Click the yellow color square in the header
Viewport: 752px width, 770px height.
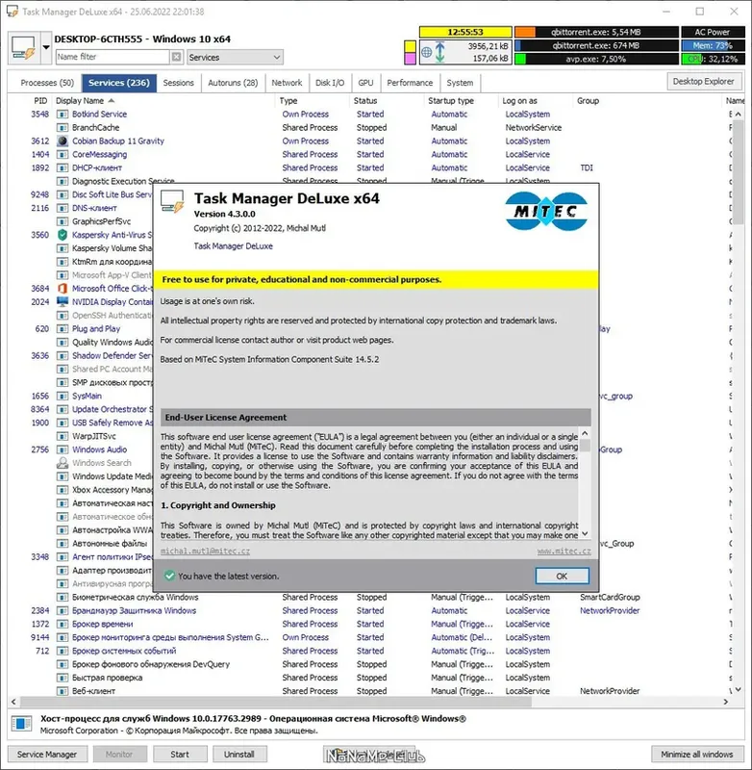click(x=410, y=46)
